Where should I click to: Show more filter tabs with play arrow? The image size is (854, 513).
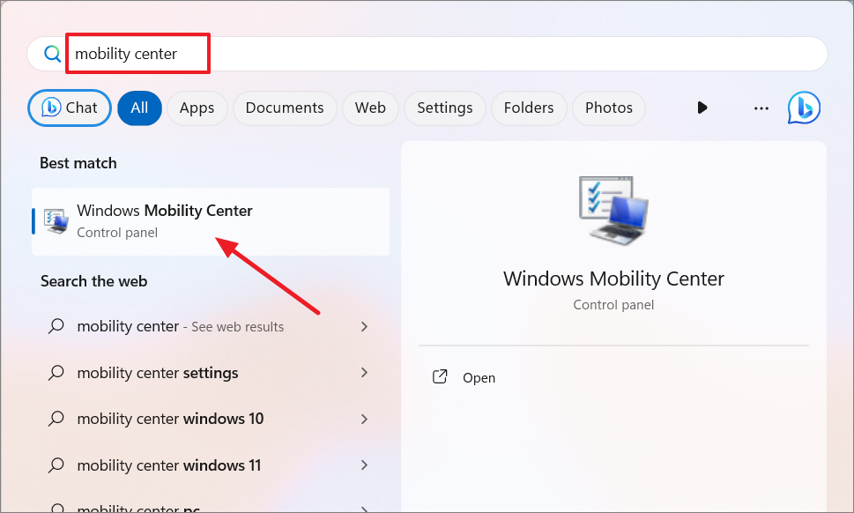[x=702, y=108]
